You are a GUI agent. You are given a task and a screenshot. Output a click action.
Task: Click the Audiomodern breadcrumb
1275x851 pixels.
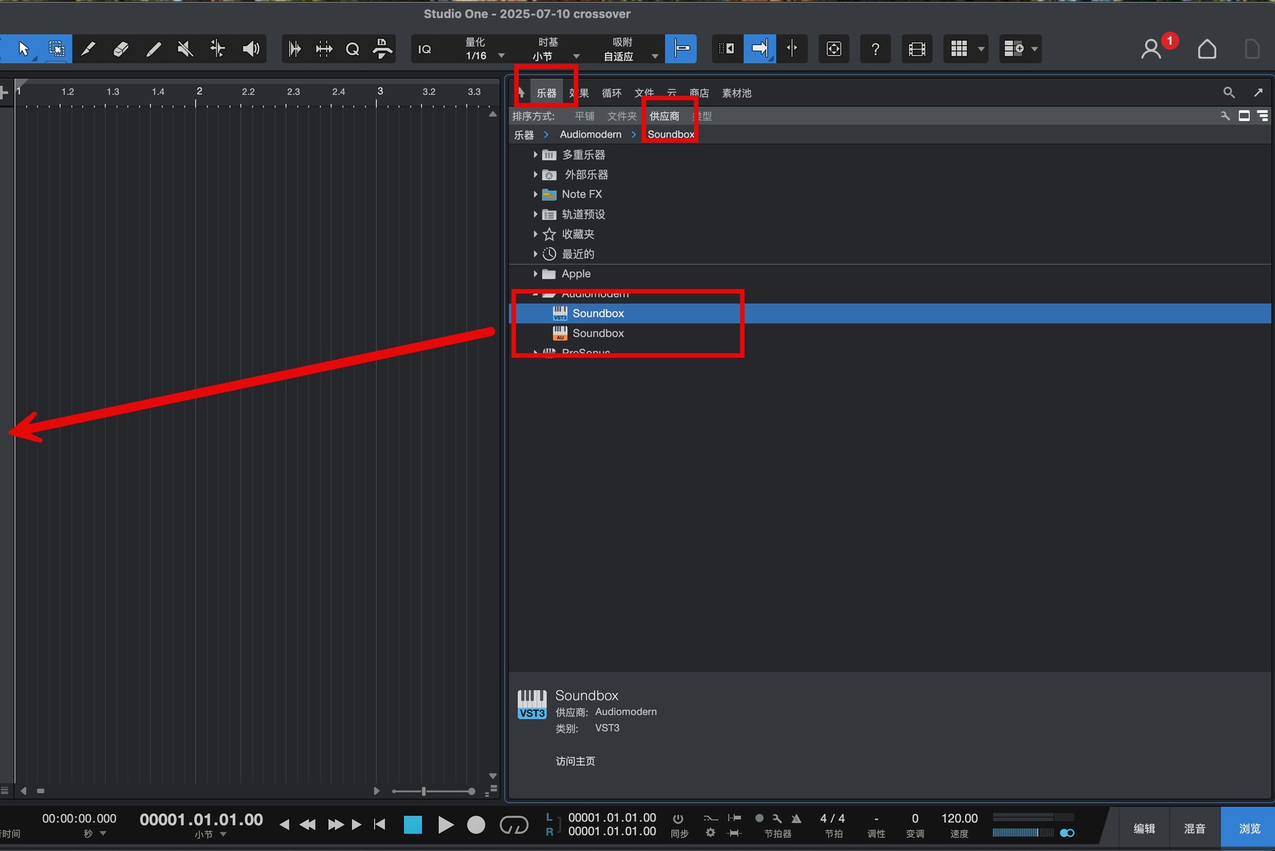[590, 135]
